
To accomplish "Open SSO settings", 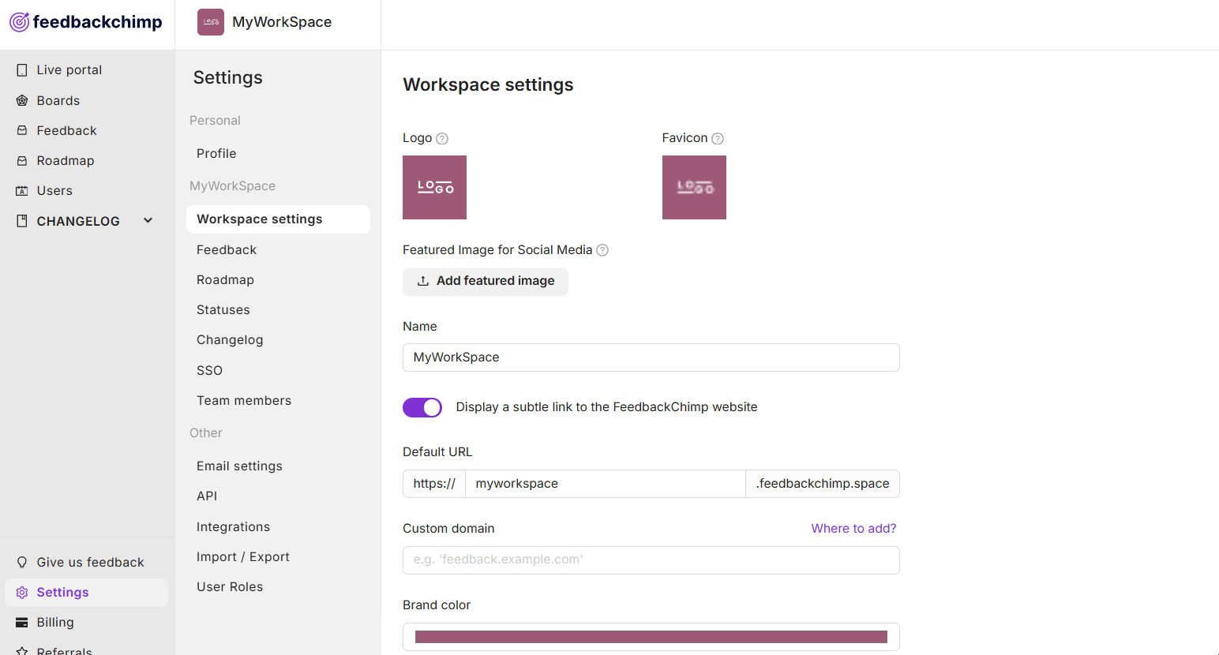I will (x=209, y=371).
